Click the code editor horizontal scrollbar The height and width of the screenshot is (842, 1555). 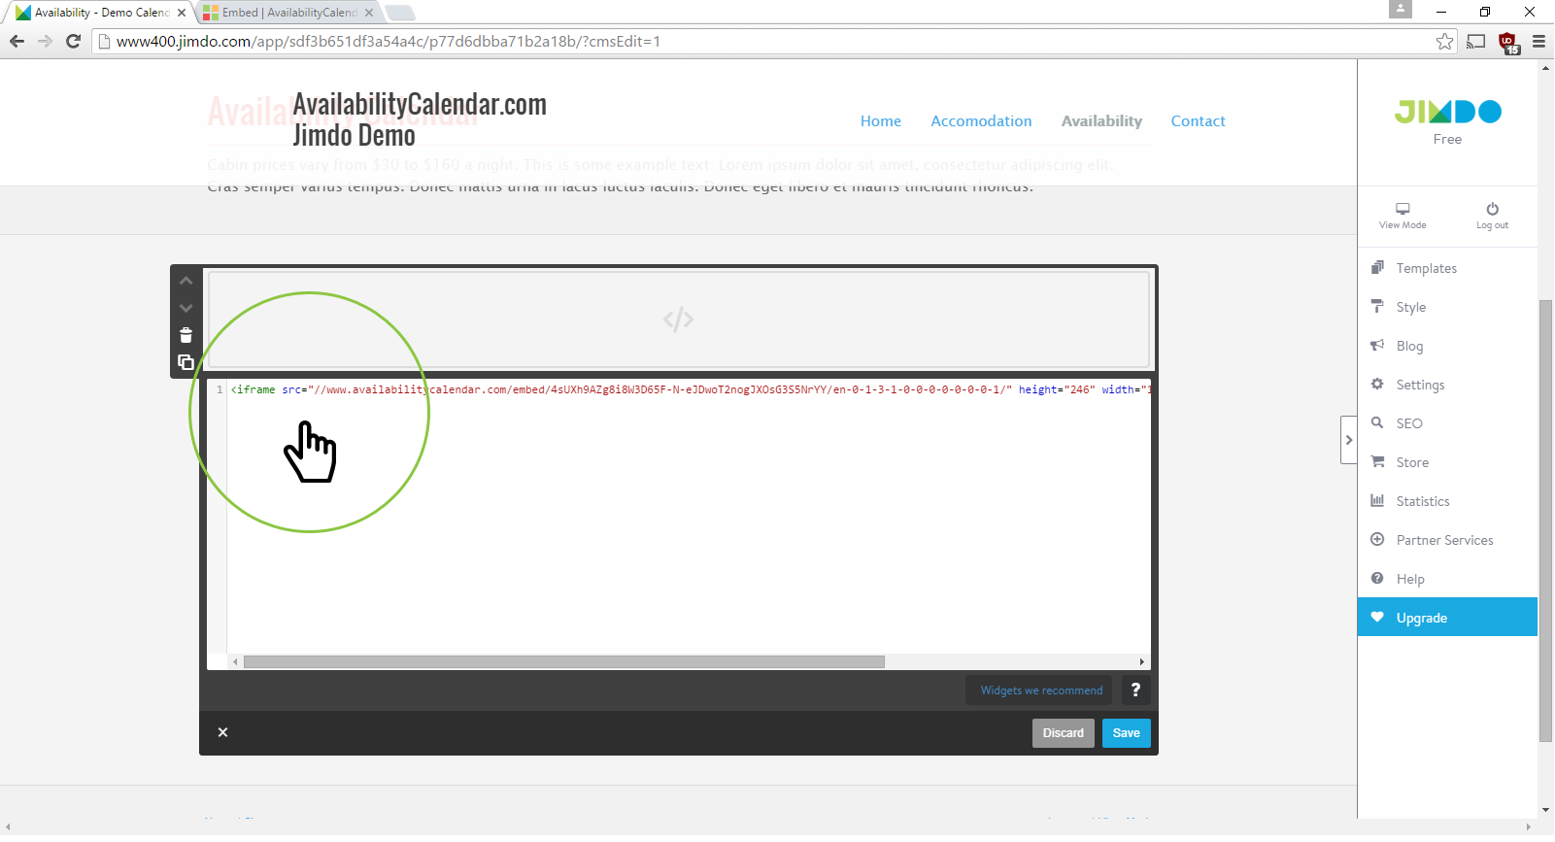[563, 661]
